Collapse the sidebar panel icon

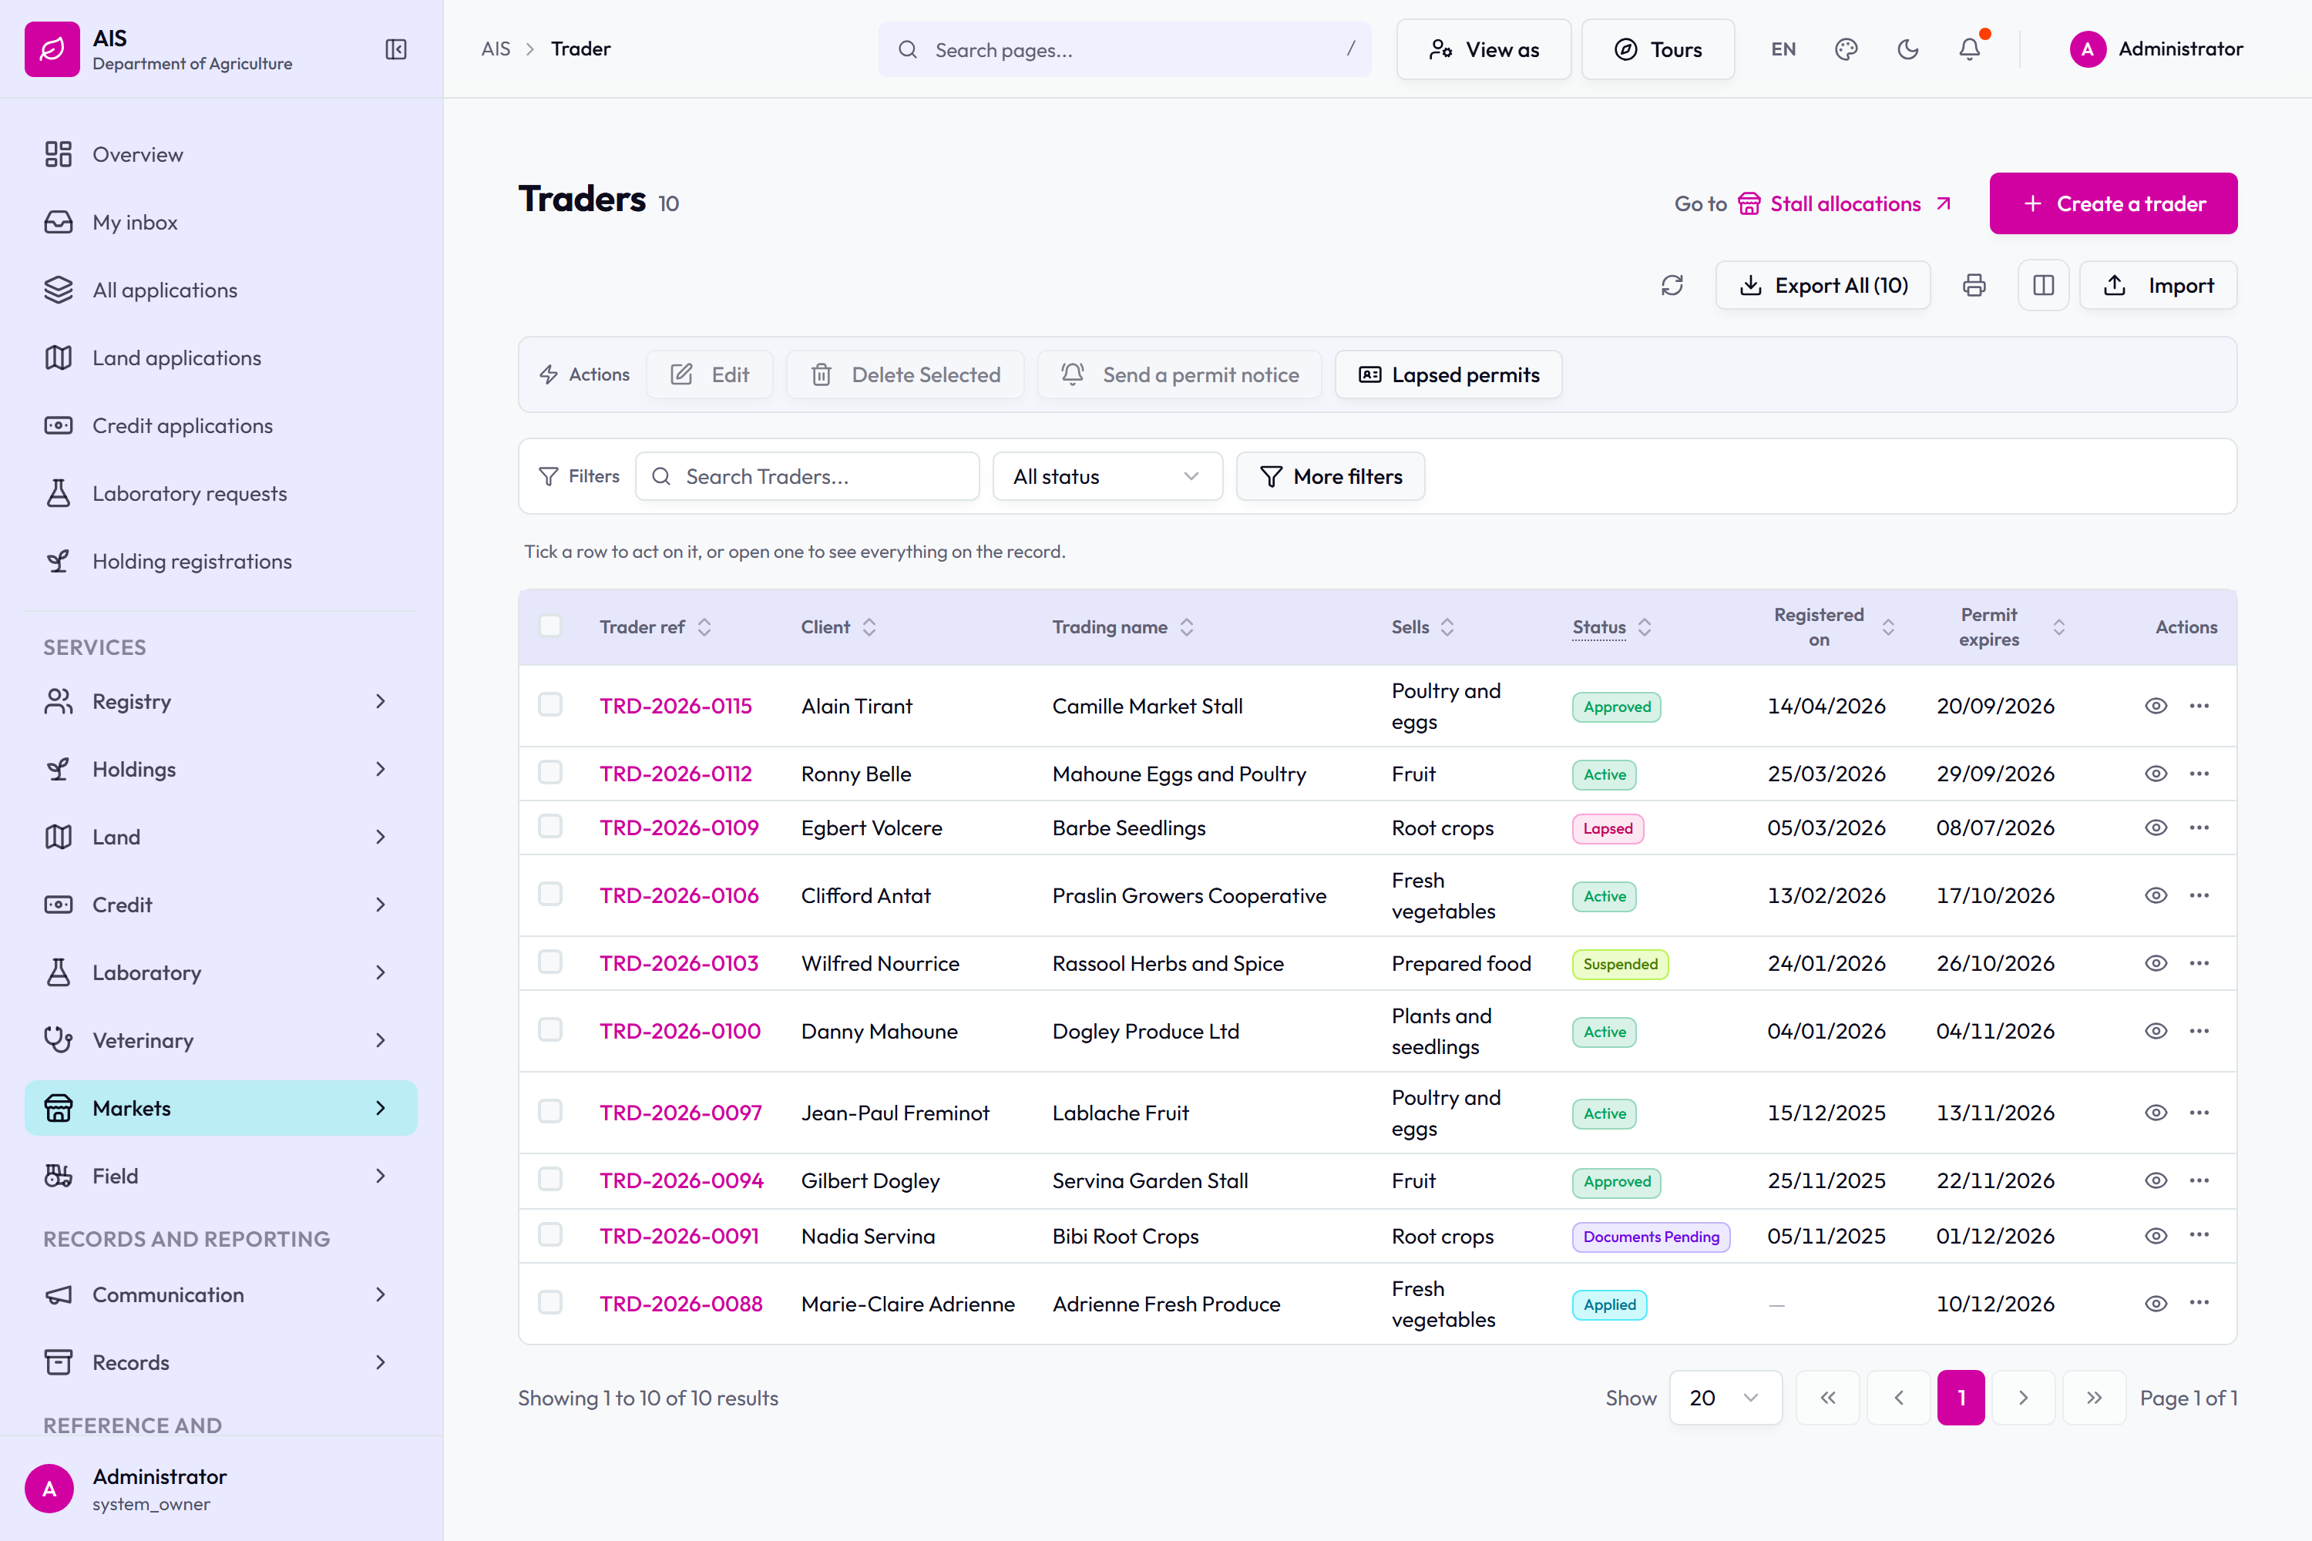(x=396, y=49)
